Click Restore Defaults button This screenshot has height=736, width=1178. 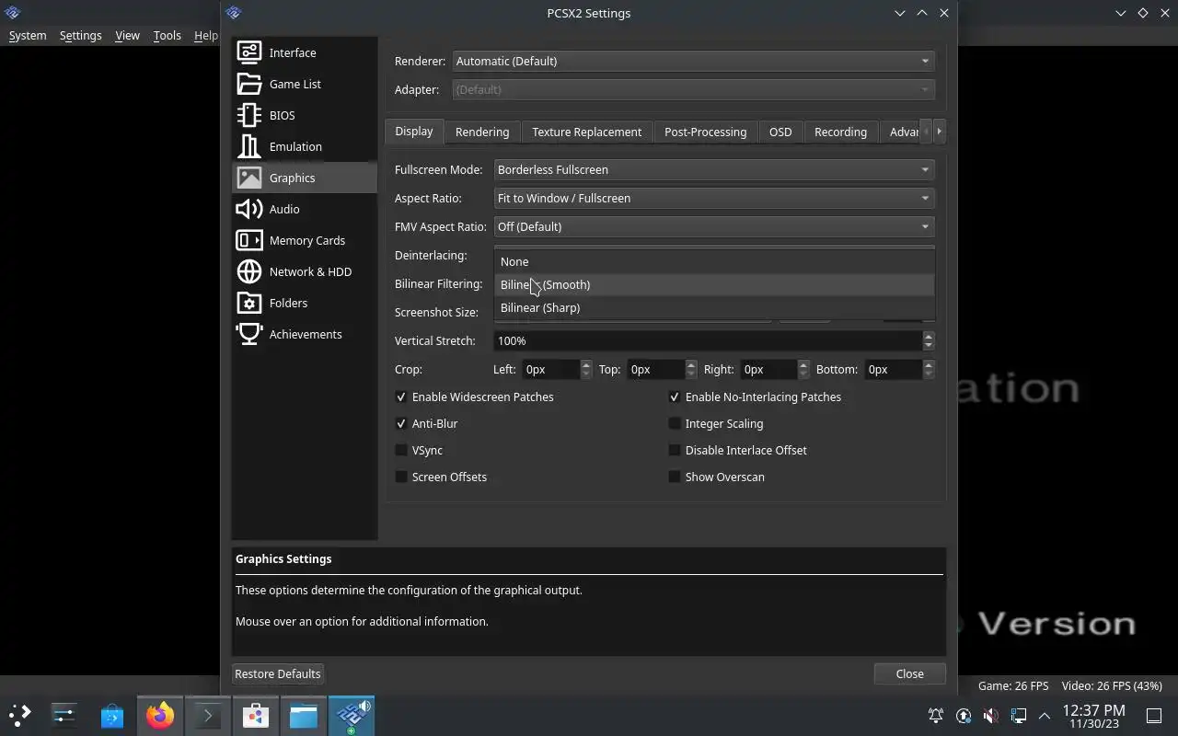[x=278, y=673]
